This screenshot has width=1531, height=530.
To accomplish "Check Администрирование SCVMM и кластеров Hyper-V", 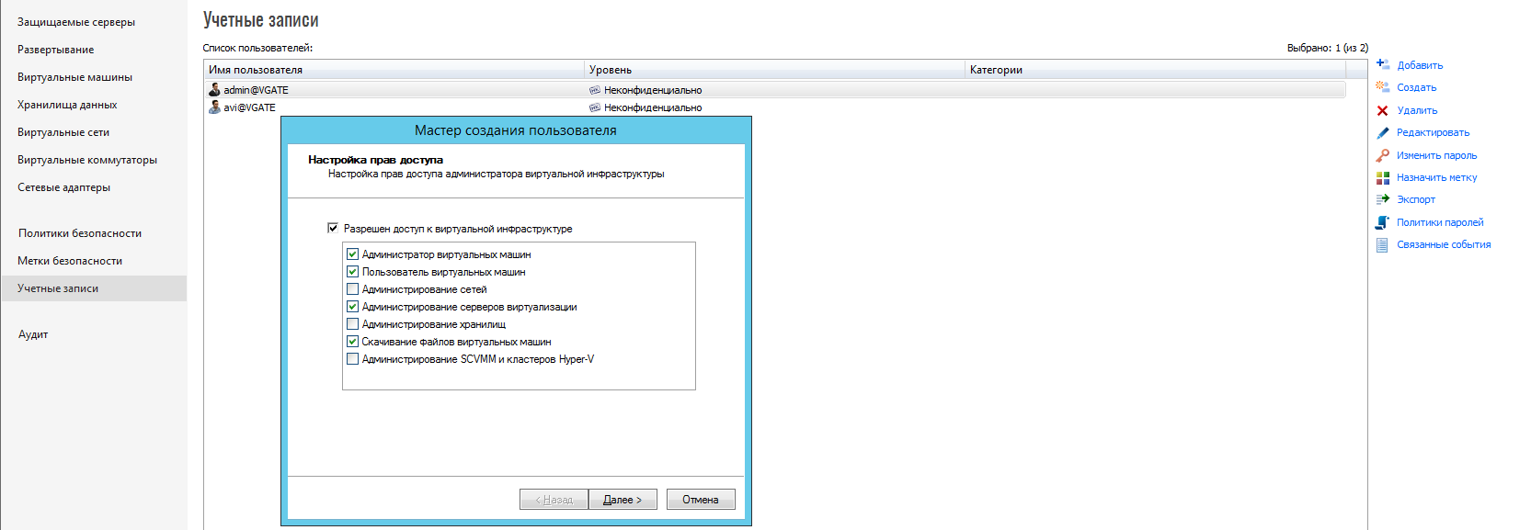I will click(352, 359).
